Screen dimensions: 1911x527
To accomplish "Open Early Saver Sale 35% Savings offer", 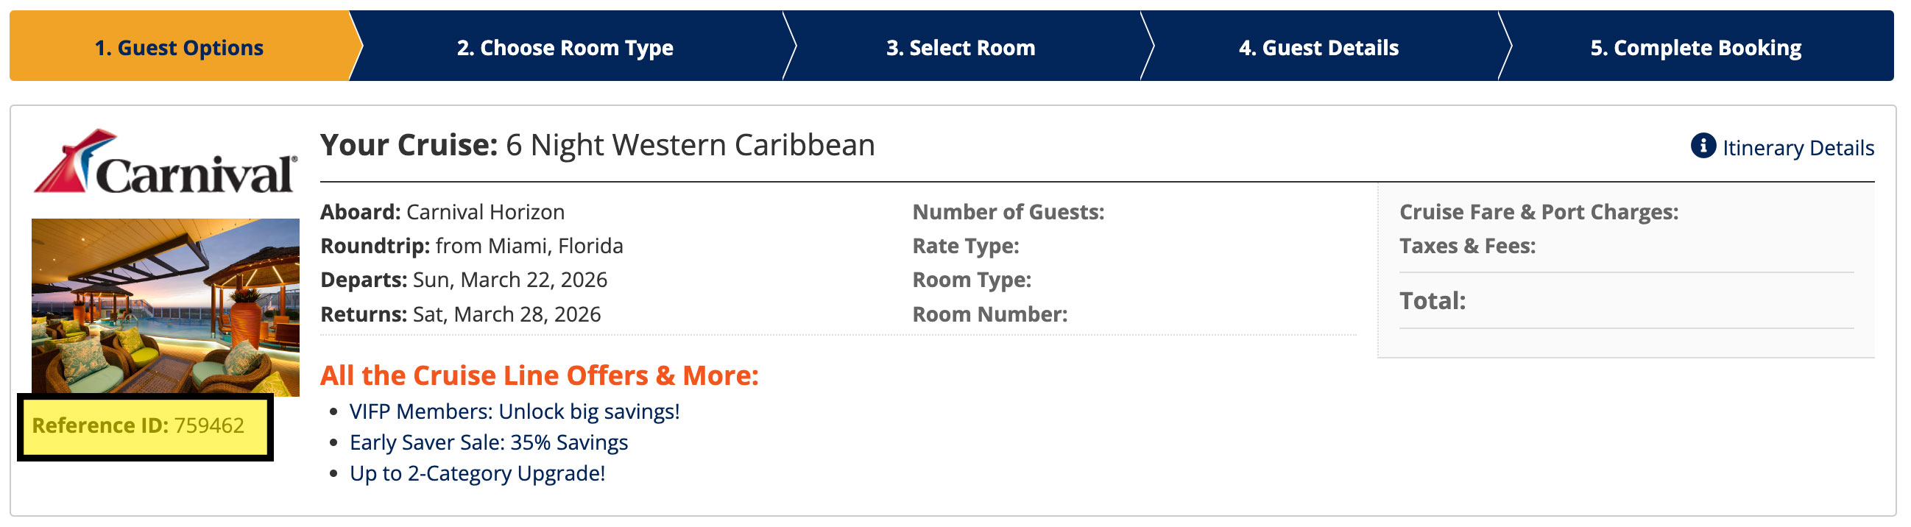I will click(488, 442).
